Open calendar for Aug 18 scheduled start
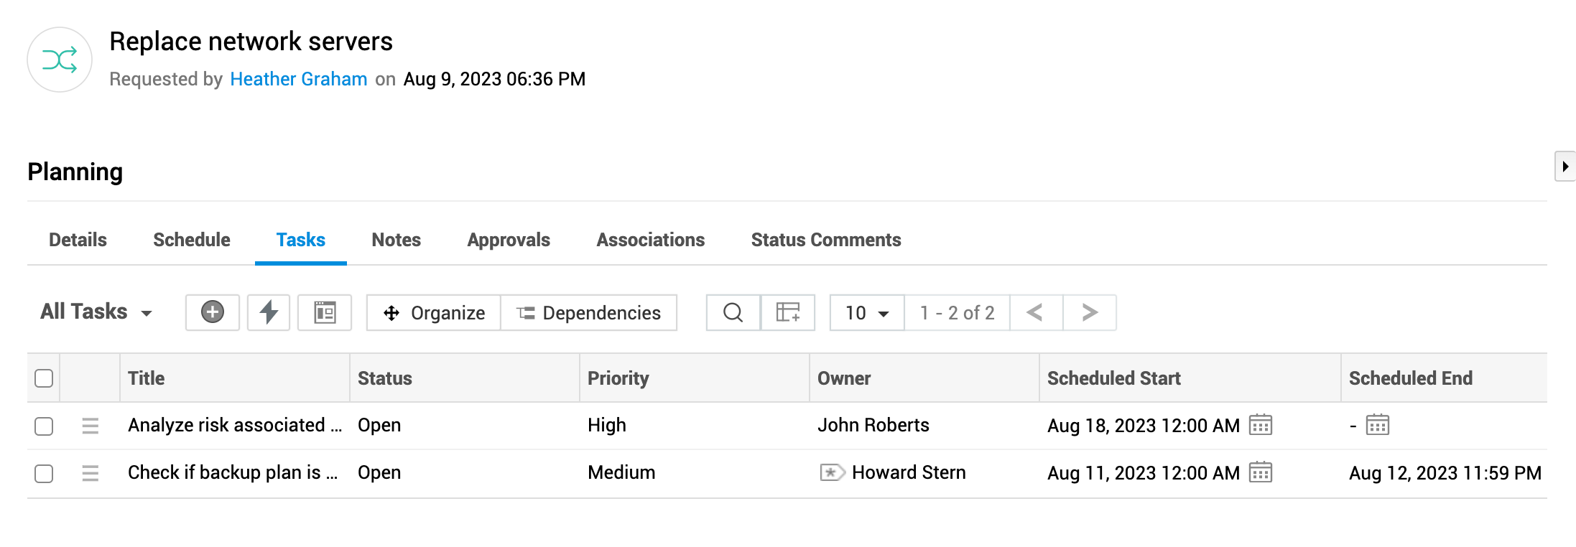Screen dimensions: 1576x547 pos(1261,425)
